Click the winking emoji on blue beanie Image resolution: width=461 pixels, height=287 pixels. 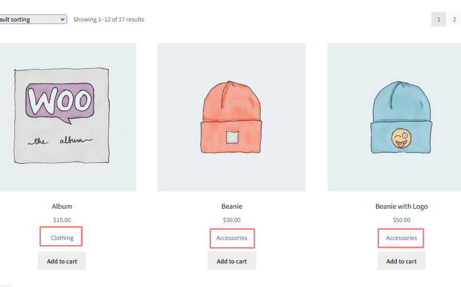(401, 138)
